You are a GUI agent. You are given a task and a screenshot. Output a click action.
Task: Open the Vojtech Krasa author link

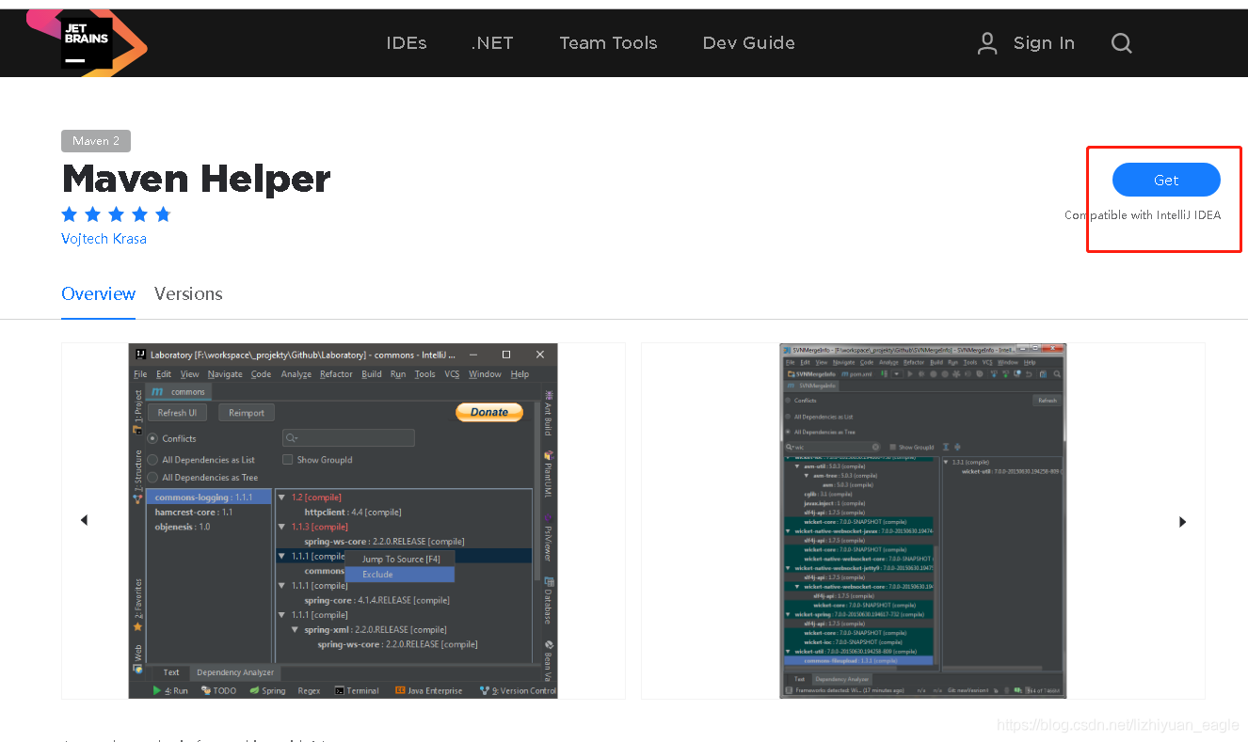[x=104, y=238]
